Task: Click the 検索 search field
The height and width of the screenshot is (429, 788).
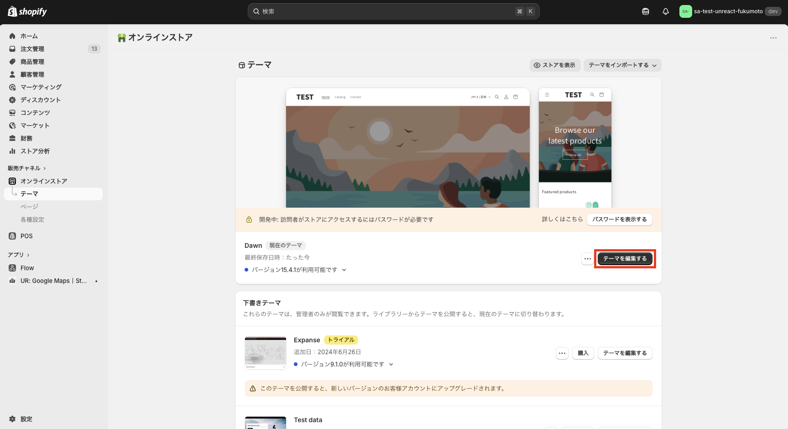Action: (x=394, y=11)
